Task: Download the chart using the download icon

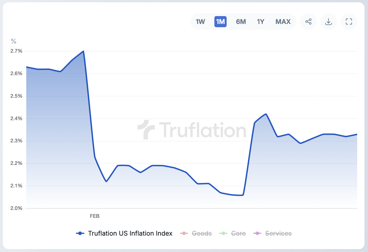Action: coord(329,22)
